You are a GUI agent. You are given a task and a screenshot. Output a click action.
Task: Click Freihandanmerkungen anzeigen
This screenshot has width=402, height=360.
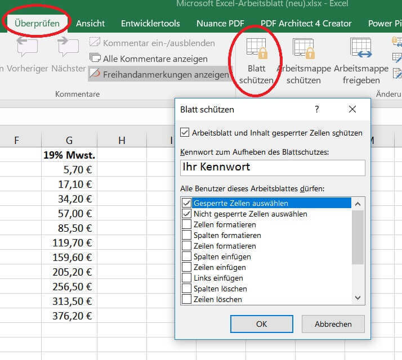point(159,74)
